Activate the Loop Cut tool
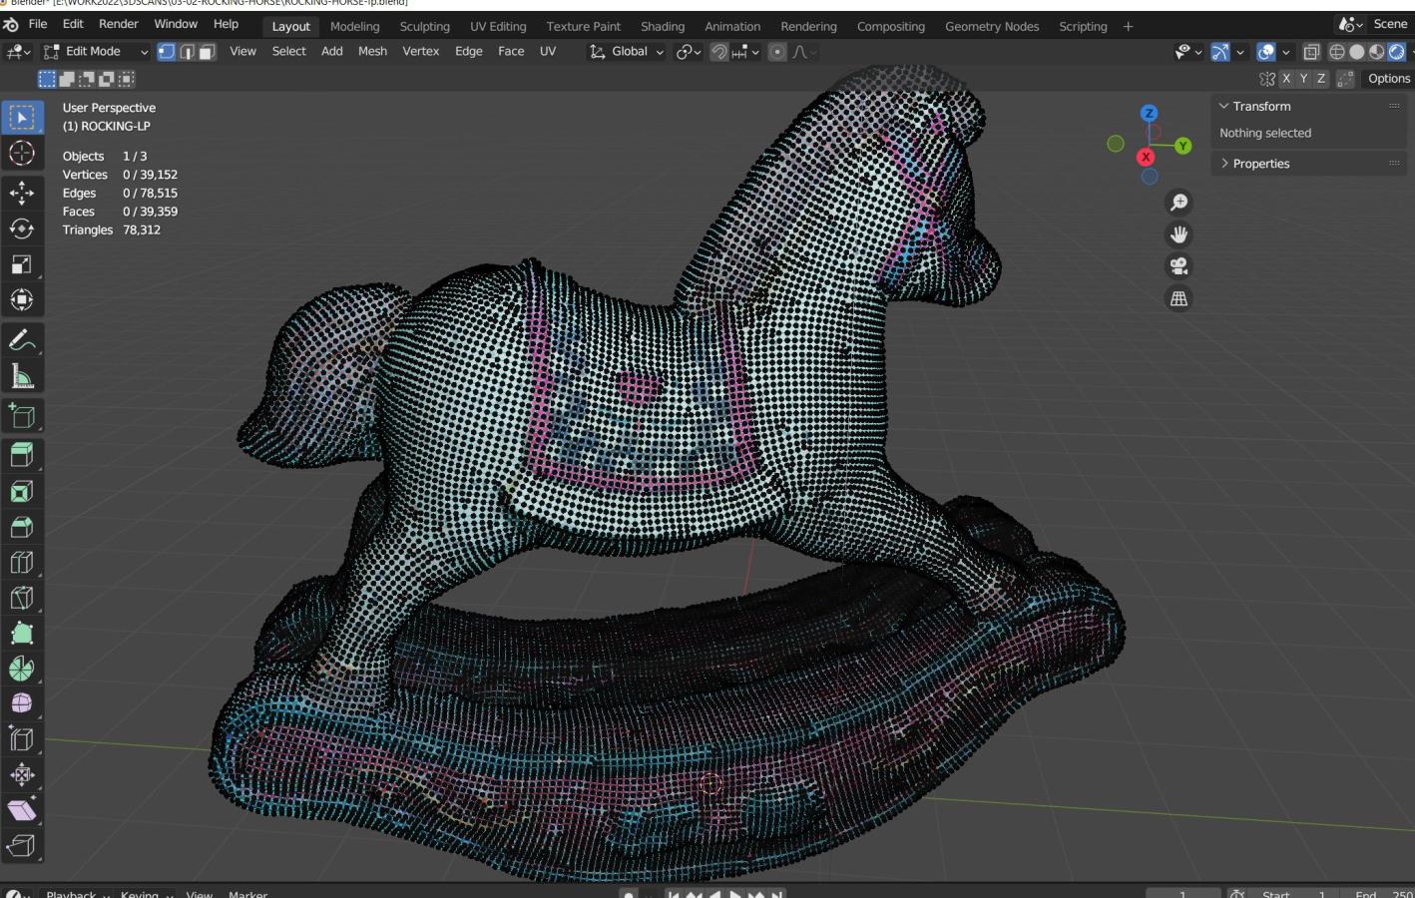Image resolution: width=1415 pixels, height=898 pixels. pyautogui.click(x=22, y=562)
